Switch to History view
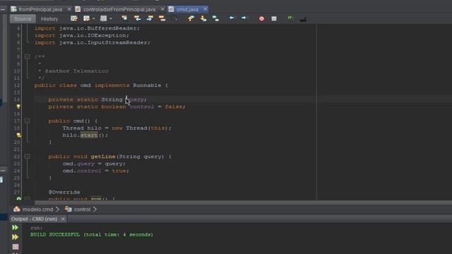The height and width of the screenshot is (254, 452). point(49,19)
